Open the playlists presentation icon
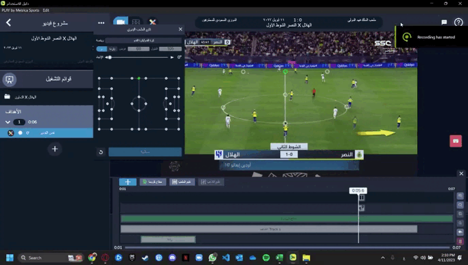468x265 pixels. point(10,79)
